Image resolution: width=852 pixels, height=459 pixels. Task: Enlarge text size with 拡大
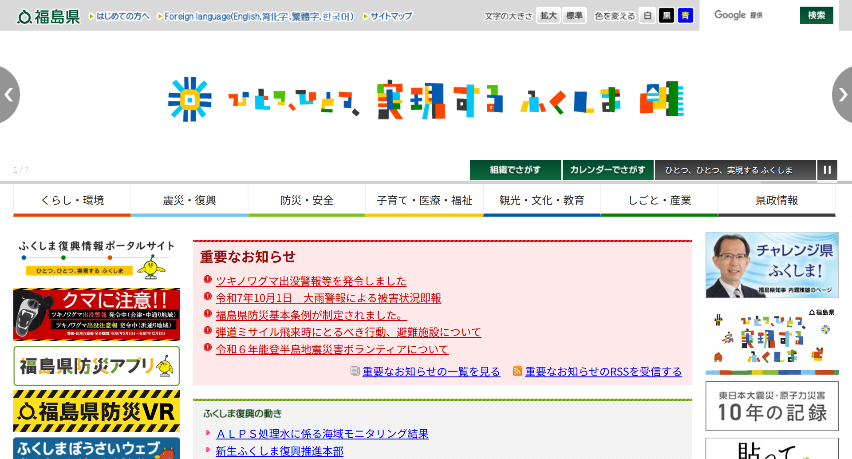click(548, 16)
